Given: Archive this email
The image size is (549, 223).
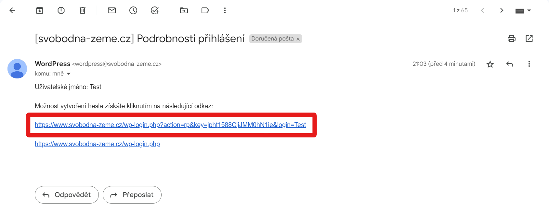Looking at the screenshot, I should click(x=40, y=10).
